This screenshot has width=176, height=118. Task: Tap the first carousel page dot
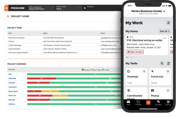(x=127, y=57)
